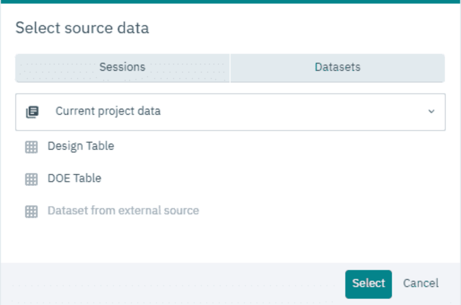
Task: Click the teal bar at the dialog top
Action: coord(231,1)
